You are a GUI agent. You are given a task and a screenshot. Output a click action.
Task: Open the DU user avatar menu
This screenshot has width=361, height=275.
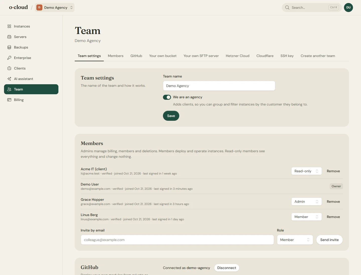(x=348, y=7)
